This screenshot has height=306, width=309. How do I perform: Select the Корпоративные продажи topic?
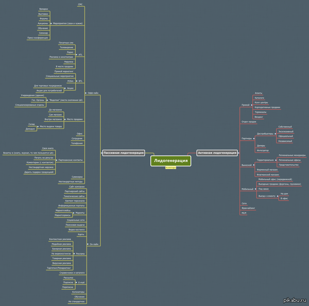pos(267,107)
